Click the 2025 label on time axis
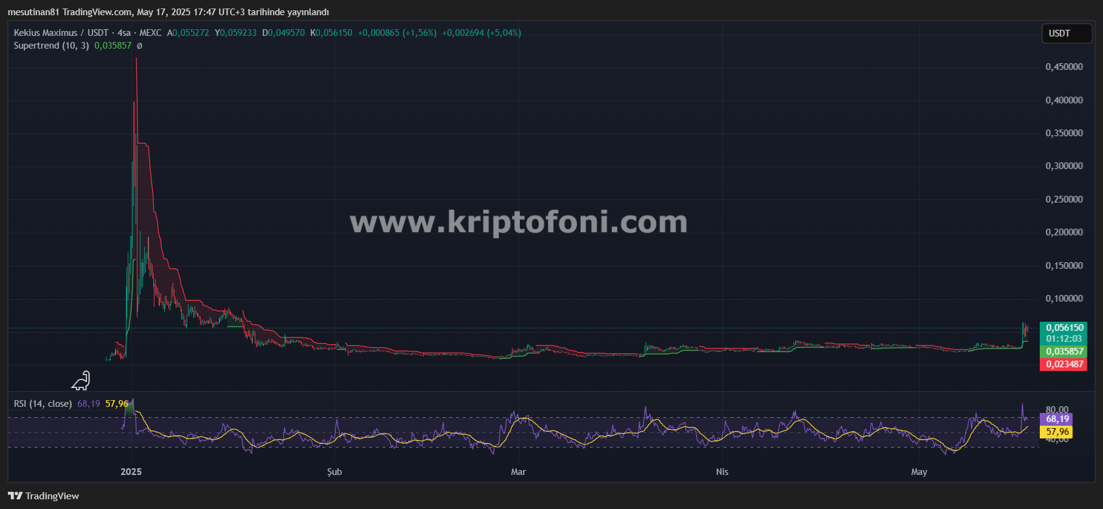The image size is (1103, 509). click(x=131, y=472)
